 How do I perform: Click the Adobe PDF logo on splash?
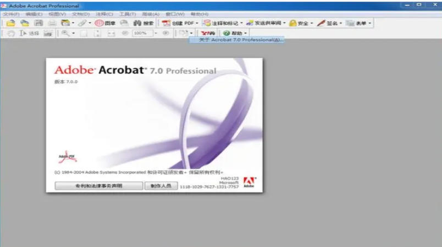pos(68,157)
